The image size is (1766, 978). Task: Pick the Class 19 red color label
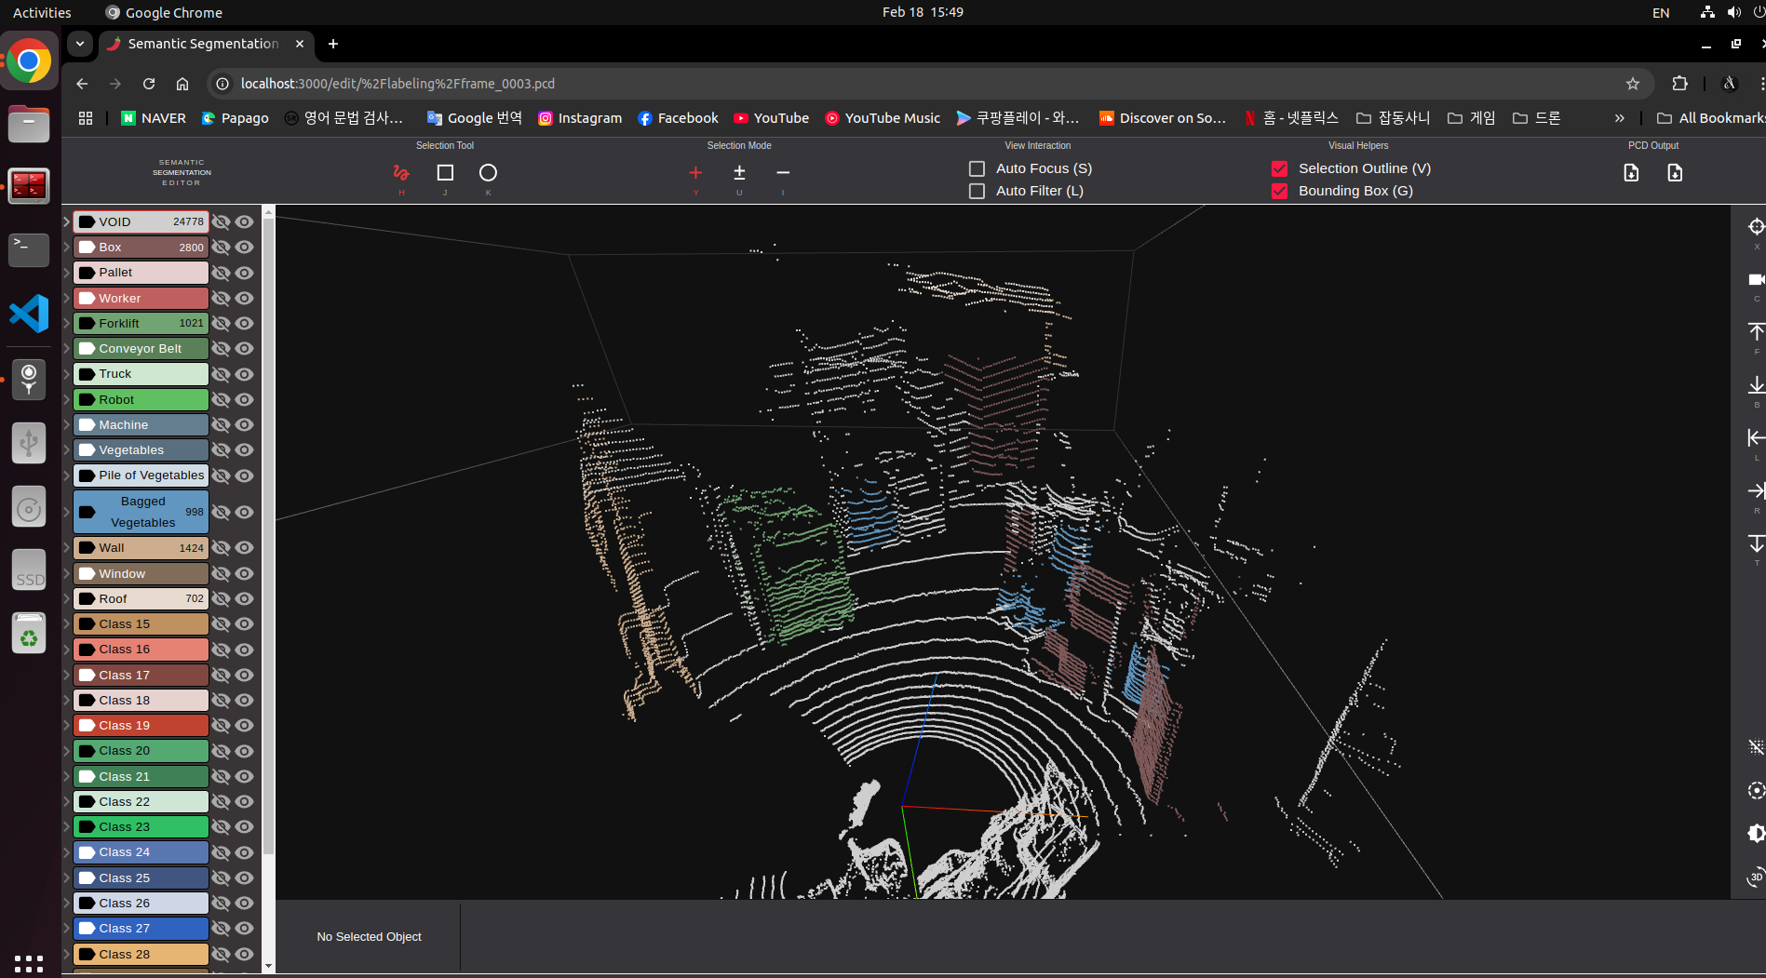click(141, 726)
